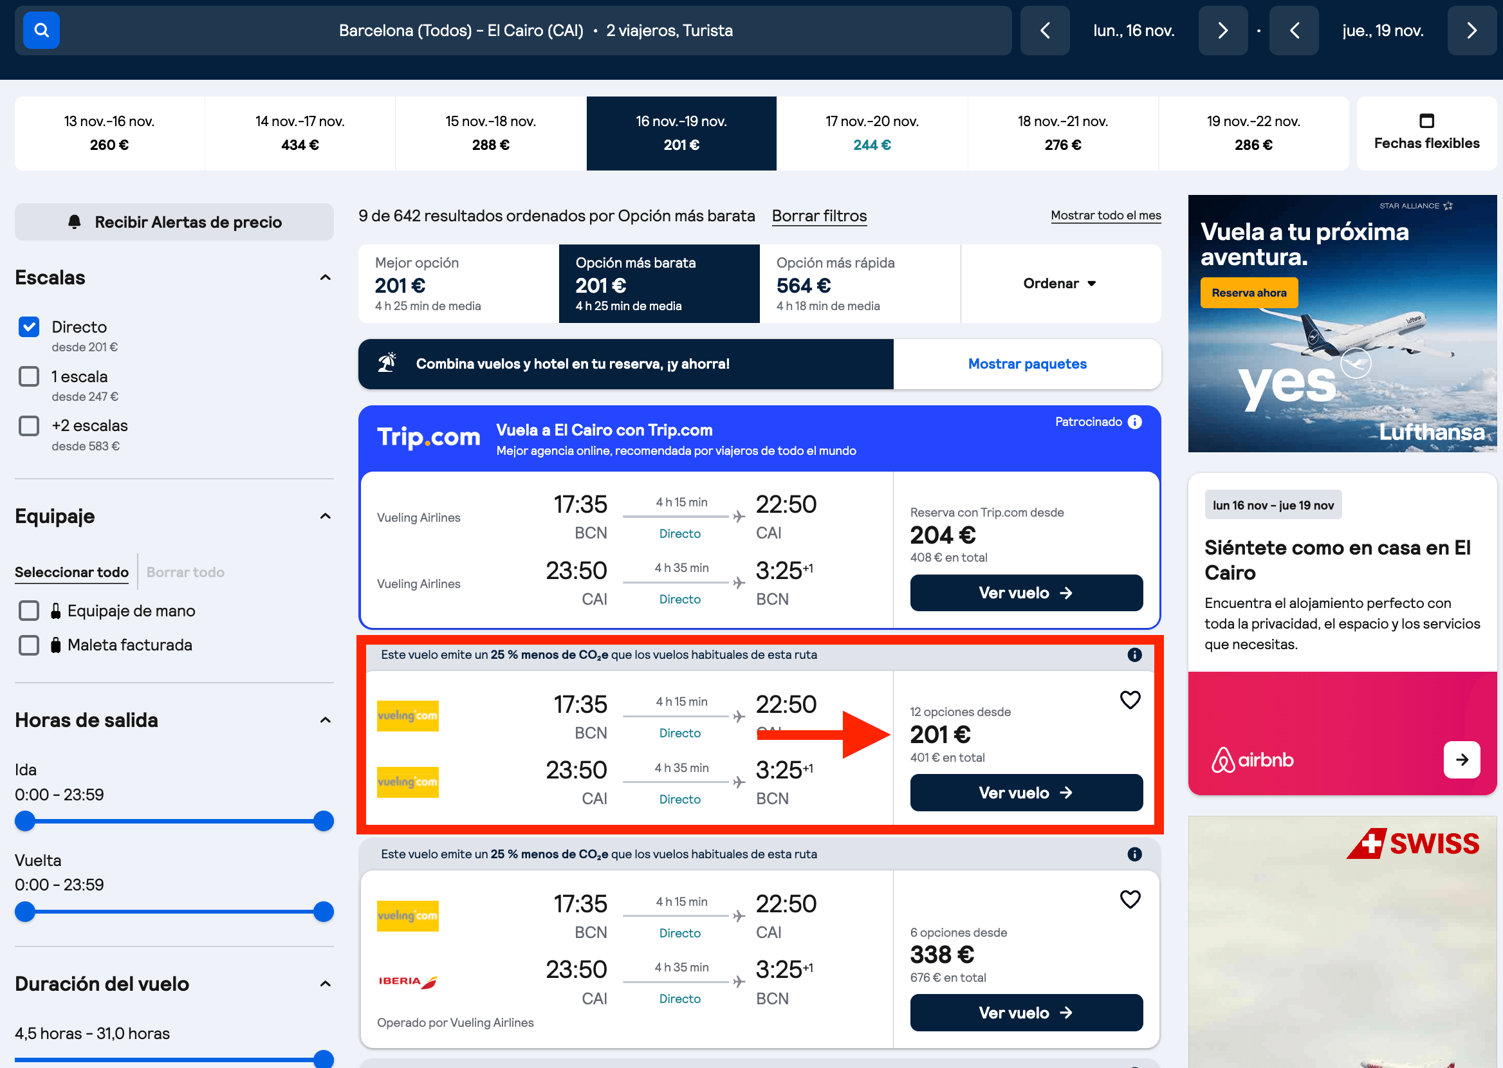Screen dimensions: 1503x1068
Task: Click the Ida slider right handle
Action: (x=324, y=821)
